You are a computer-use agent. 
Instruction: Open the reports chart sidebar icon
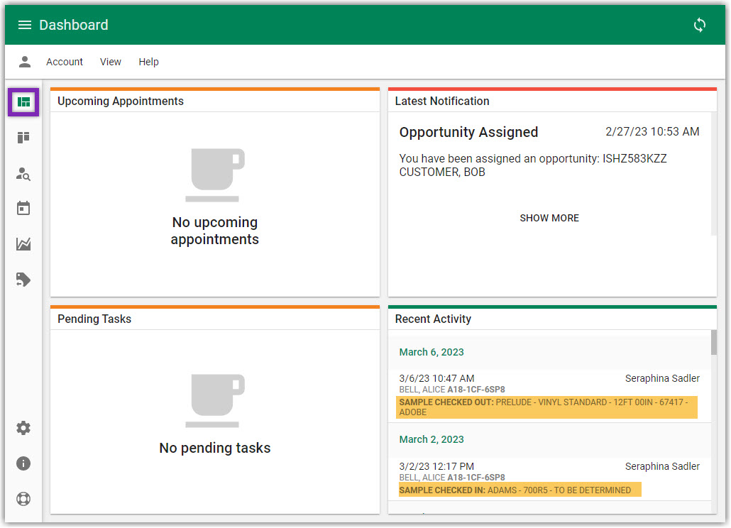tap(23, 244)
